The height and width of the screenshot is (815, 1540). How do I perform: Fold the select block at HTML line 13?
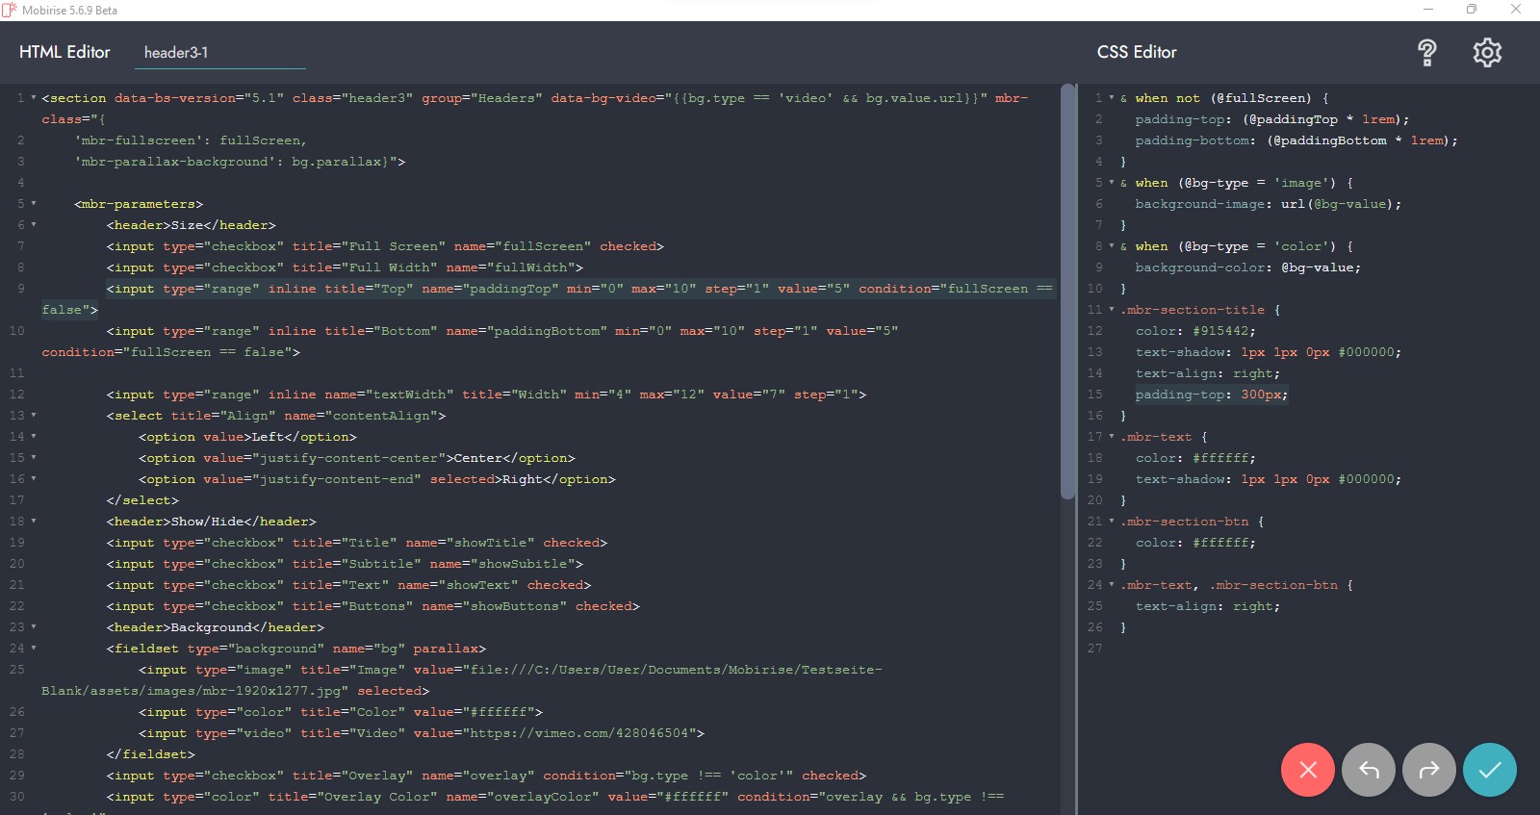point(34,416)
